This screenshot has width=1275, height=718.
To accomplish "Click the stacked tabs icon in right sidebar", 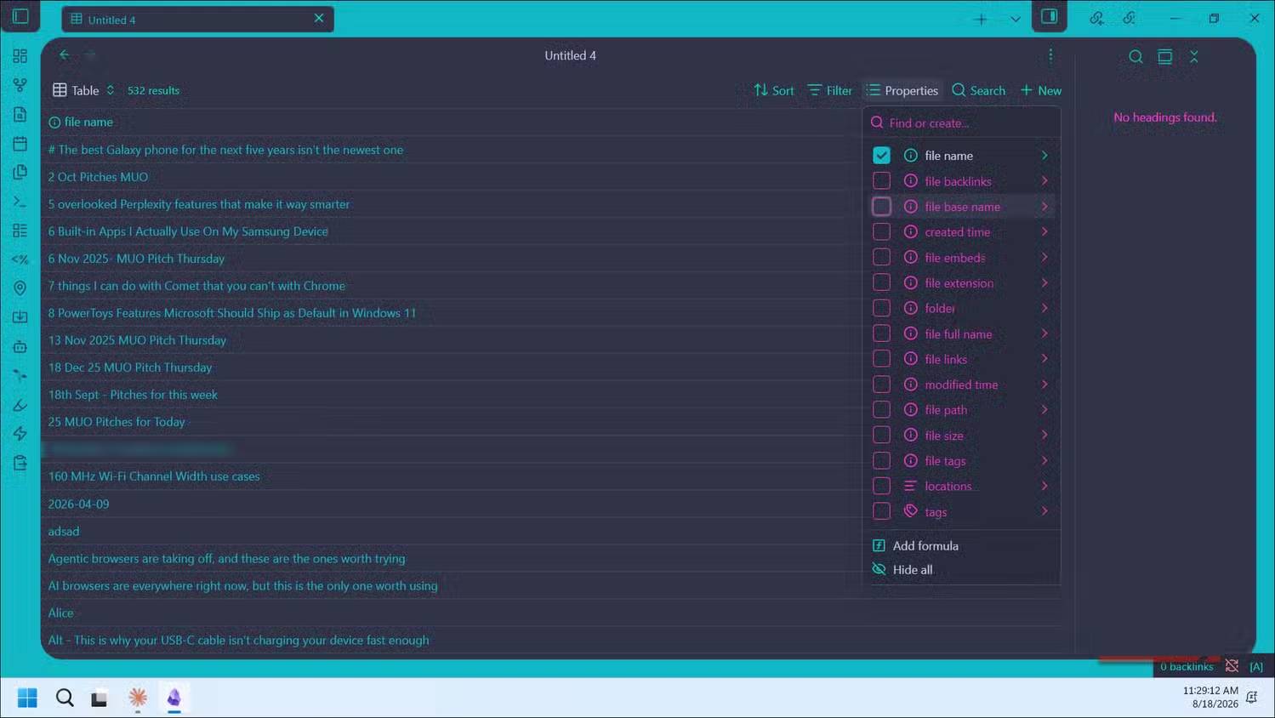I will tap(1164, 56).
